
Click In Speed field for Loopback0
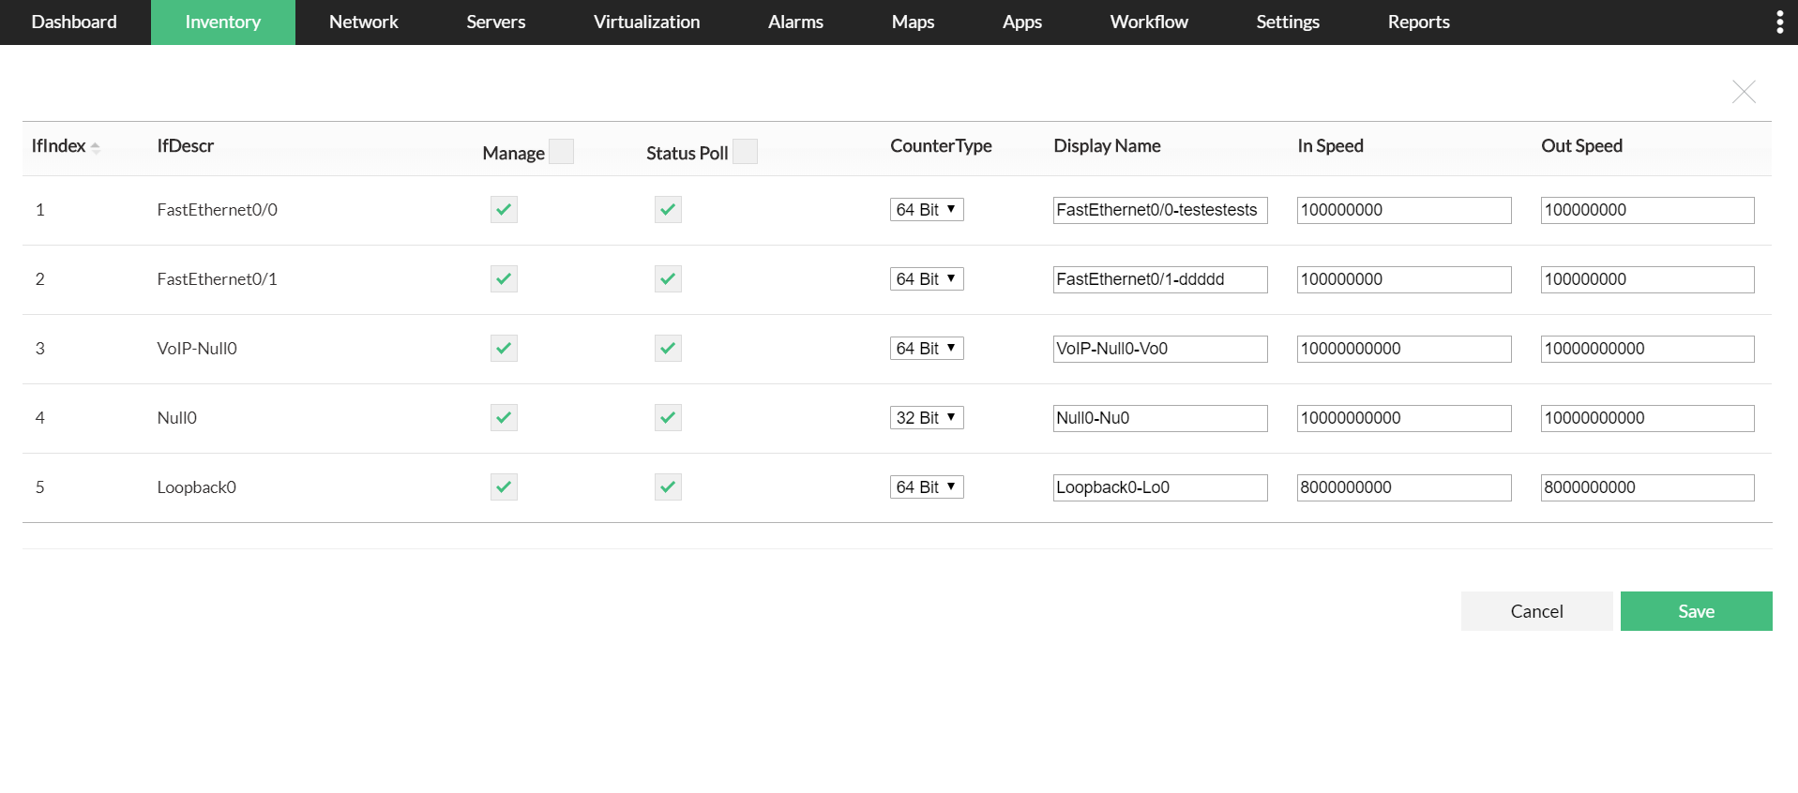click(1403, 487)
